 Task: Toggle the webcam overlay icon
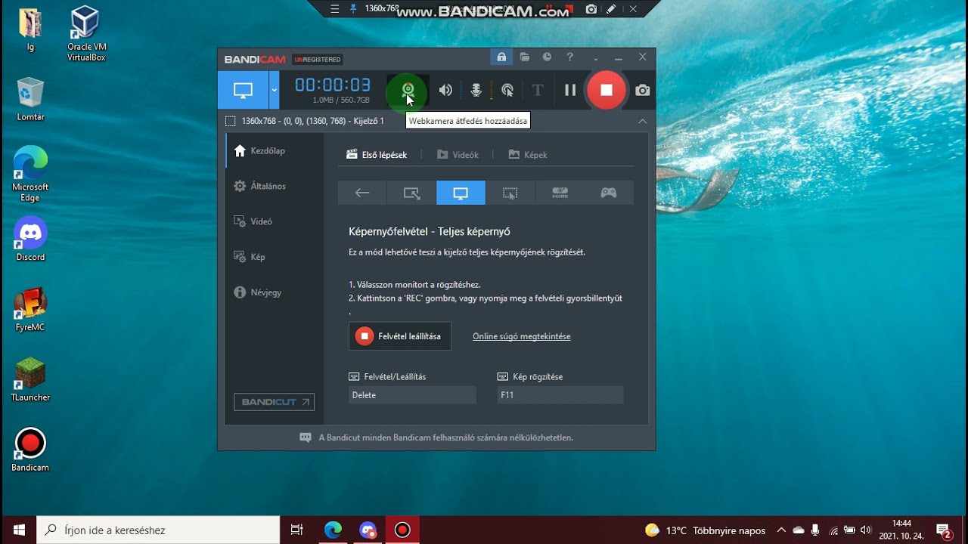(408, 90)
